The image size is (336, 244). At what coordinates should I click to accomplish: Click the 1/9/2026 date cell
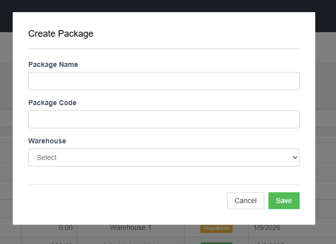266,228
